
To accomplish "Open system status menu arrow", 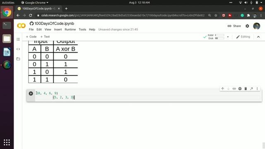I will [x=261, y=2].
